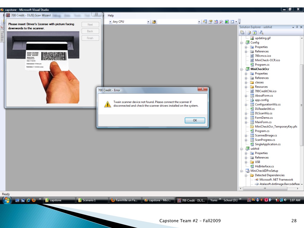Collapse the MiniCheckIDProSetup project node
This screenshot has height=228, width=304.
tap(241, 171)
